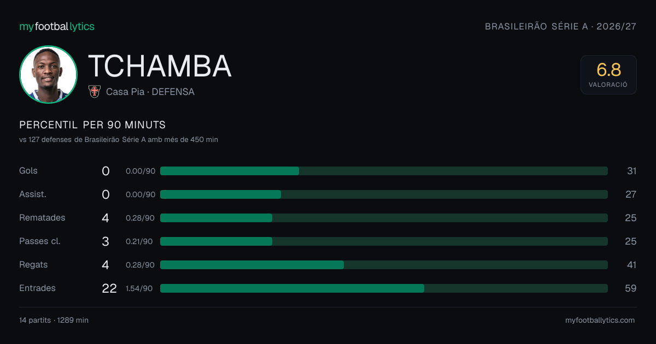Click the Entrades stat label
Screen dimensions: 656x344
tap(37, 288)
